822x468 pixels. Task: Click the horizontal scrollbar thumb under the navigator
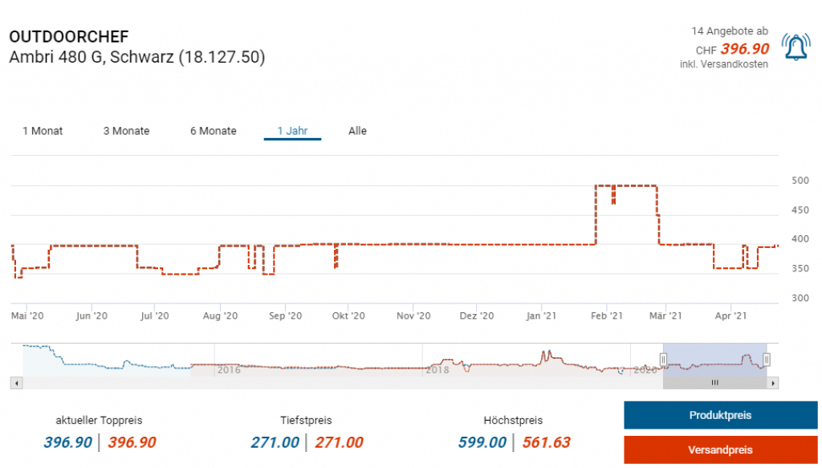714,383
